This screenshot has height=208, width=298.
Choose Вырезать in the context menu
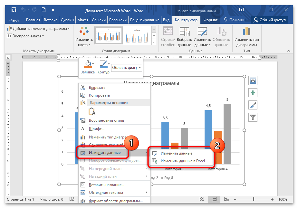tap(114, 88)
